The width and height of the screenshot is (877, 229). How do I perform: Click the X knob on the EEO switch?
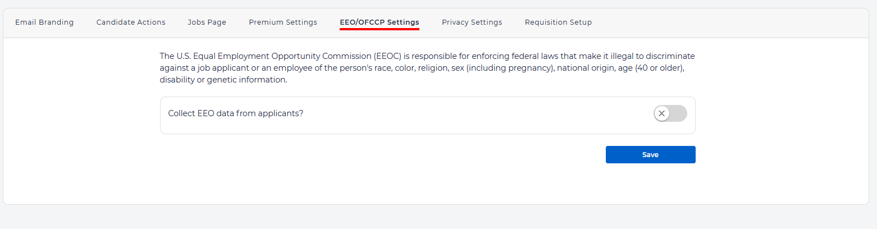[x=662, y=113]
